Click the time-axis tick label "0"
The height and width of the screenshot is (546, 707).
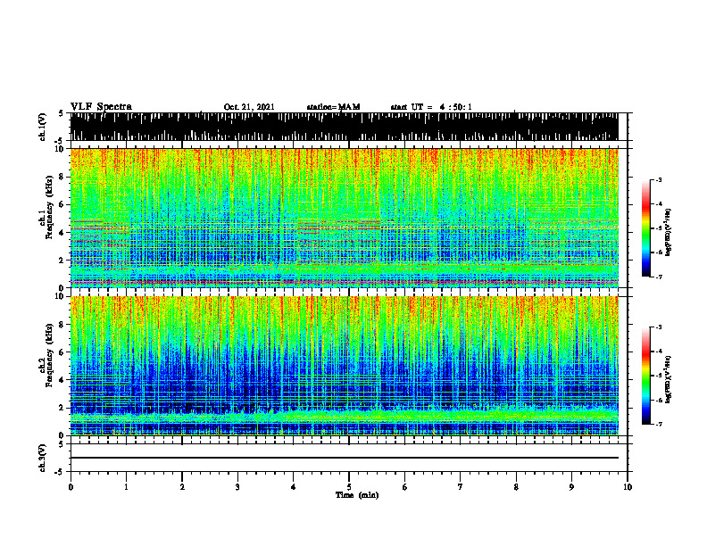(x=71, y=487)
